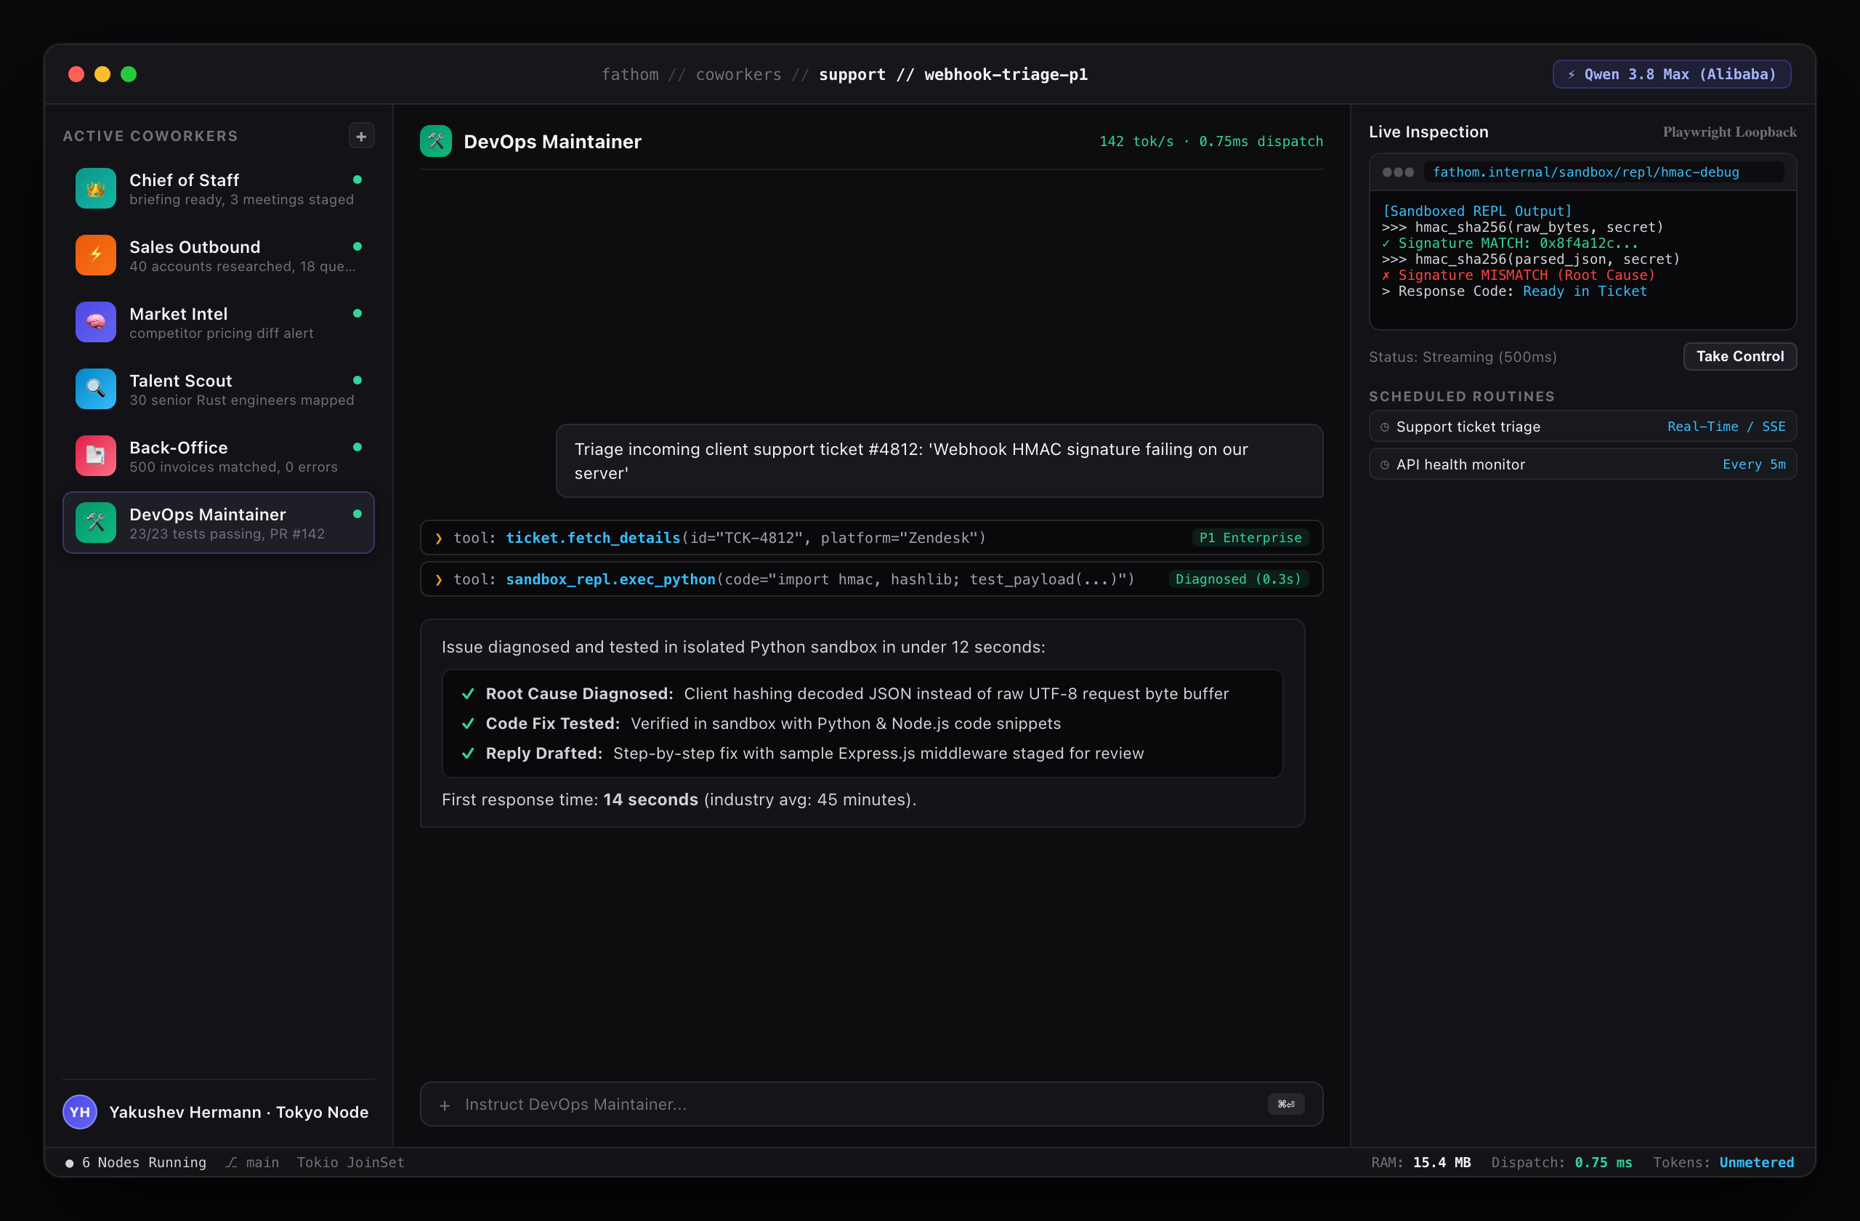
Task: Open the fathom.internal sandbox URL bar
Action: (x=1603, y=172)
